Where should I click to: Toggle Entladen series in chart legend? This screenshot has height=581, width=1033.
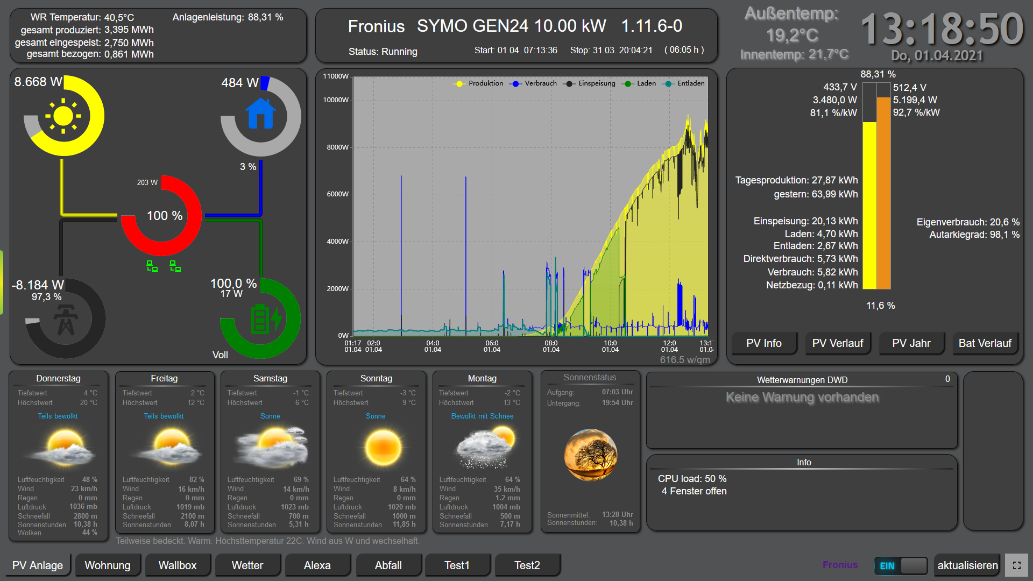[x=684, y=83]
